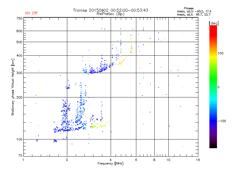The height and width of the screenshot is (174, 233).
Task: Click the '300' height axis label
Action: coord(19,73)
